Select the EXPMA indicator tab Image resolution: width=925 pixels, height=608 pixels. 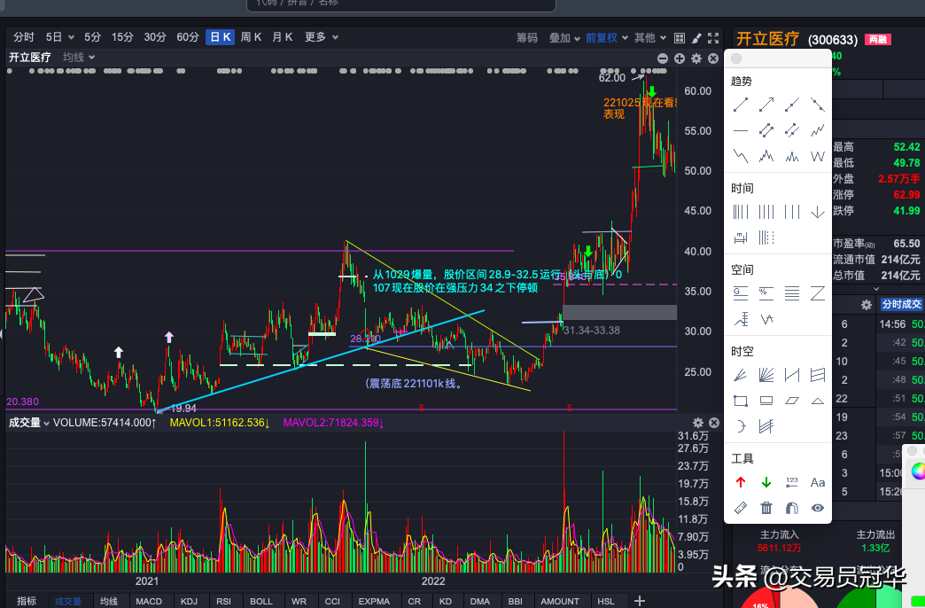pyautogui.click(x=374, y=601)
